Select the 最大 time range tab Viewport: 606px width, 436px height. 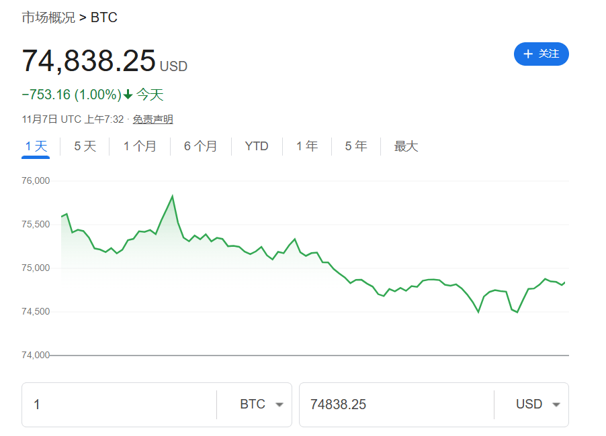(x=406, y=146)
